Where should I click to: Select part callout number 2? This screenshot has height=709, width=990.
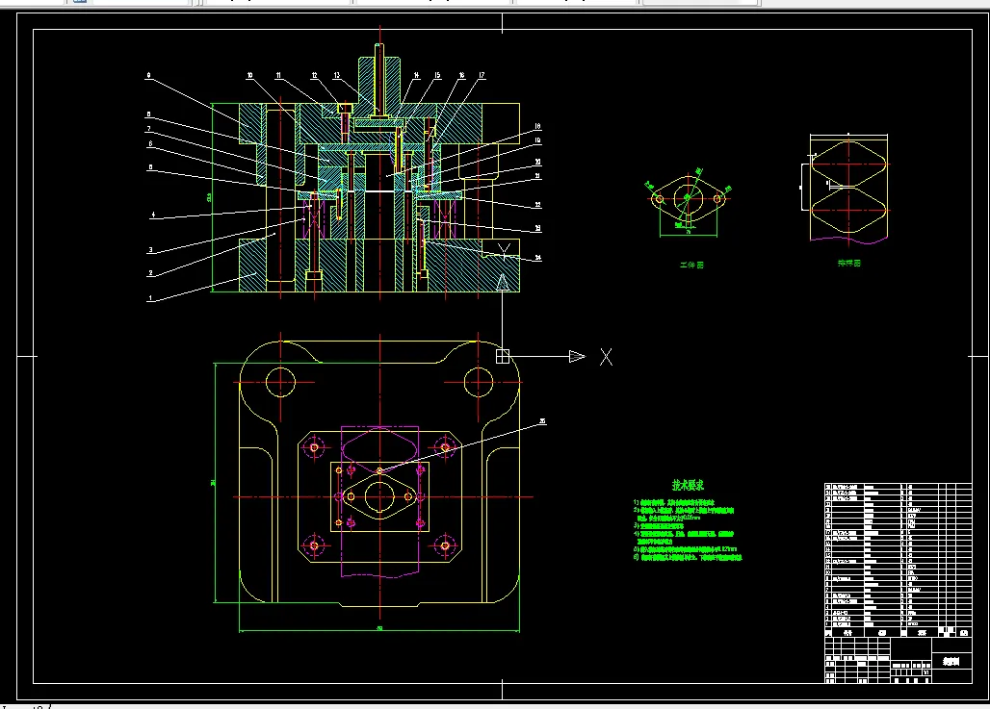tap(150, 273)
